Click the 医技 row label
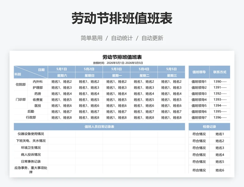This screenshot has width=244, height=187. (x=38, y=106)
